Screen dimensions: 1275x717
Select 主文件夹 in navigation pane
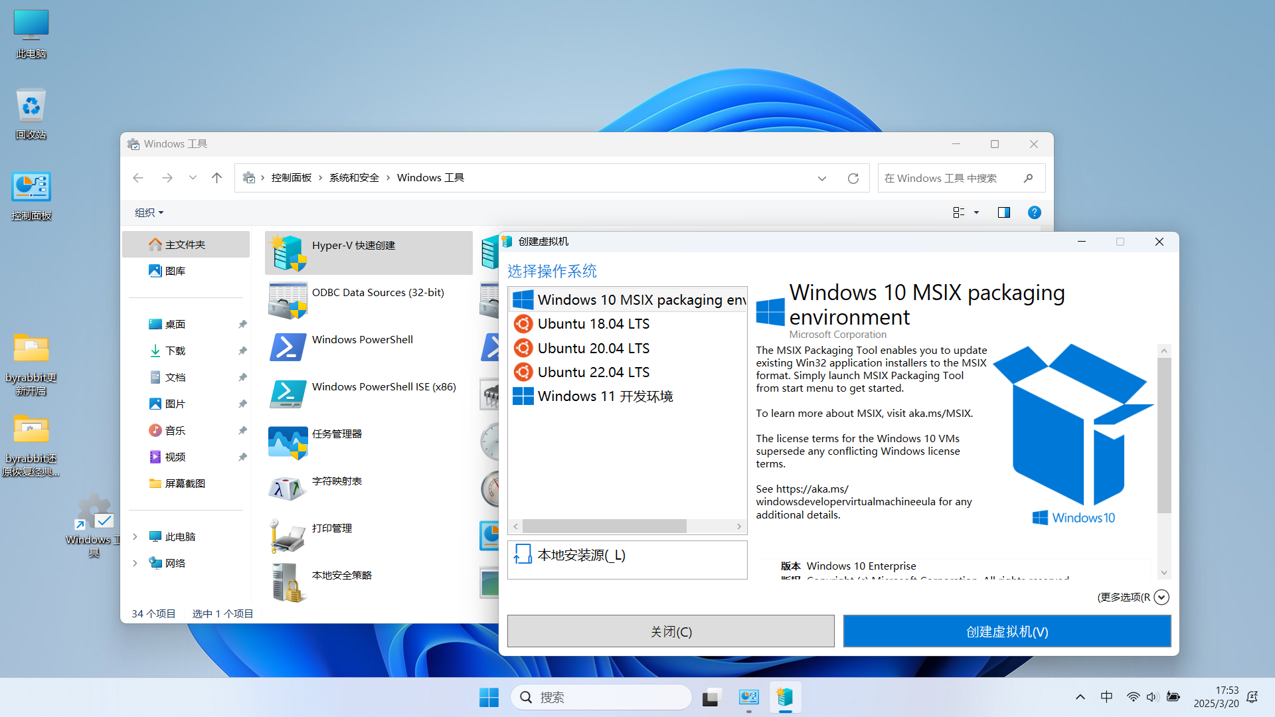point(186,244)
